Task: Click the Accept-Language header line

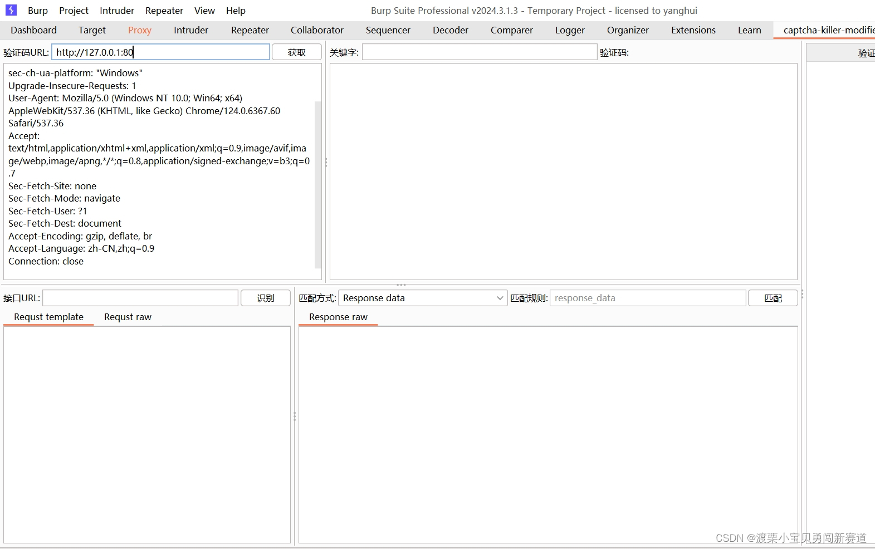Action: pos(81,248)
